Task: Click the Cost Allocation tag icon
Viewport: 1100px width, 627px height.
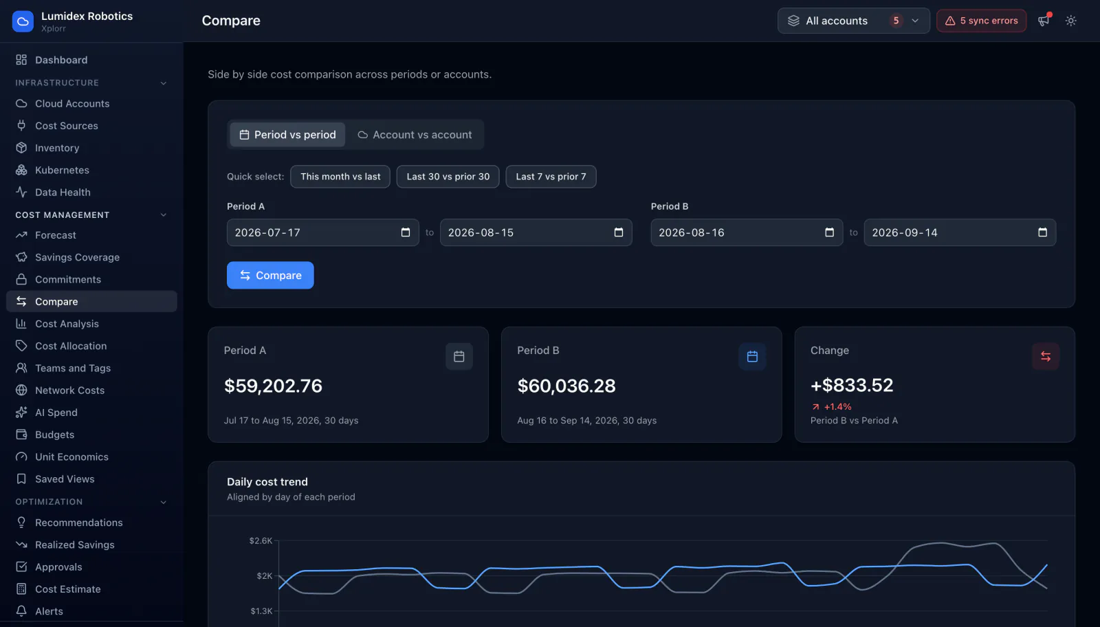Action: [21, 346]
